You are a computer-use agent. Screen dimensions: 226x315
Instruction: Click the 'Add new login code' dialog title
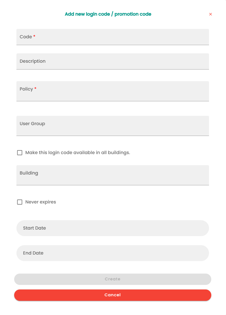pos(108,14)
